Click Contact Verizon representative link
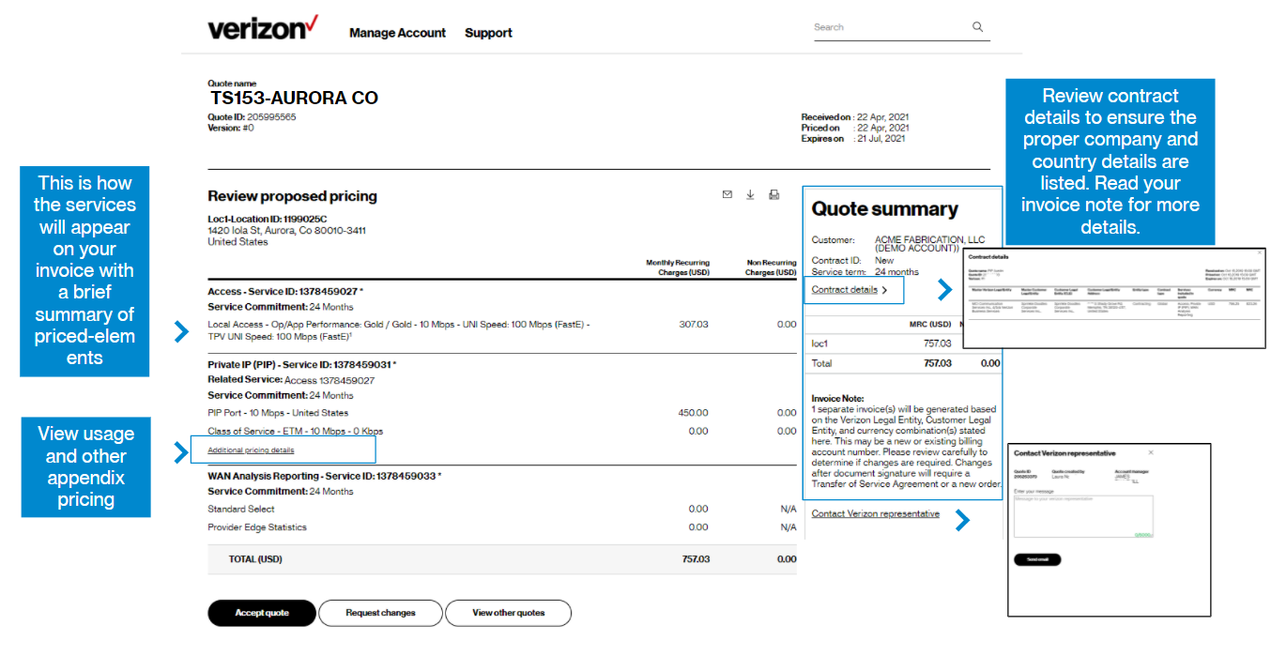 pyautogui.click(x=876, y=514)
